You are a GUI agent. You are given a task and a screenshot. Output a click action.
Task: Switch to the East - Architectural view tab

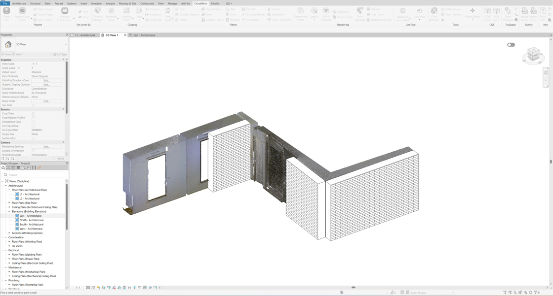[x=144, y=35]
